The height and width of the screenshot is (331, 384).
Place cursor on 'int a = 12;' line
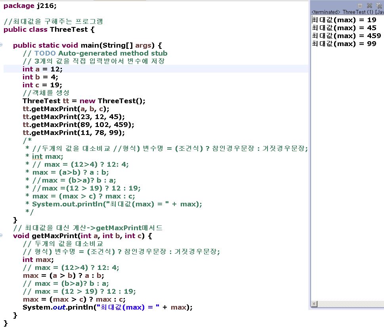point(43,69)
